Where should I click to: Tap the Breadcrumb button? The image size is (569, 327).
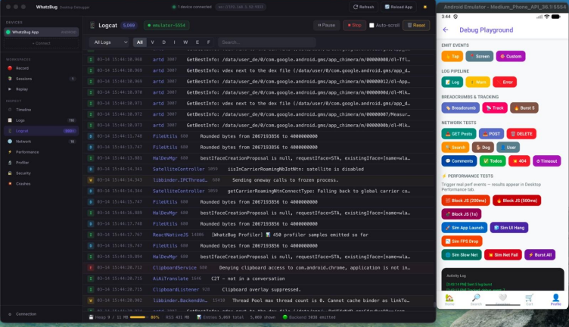click(x=461, y=107)
